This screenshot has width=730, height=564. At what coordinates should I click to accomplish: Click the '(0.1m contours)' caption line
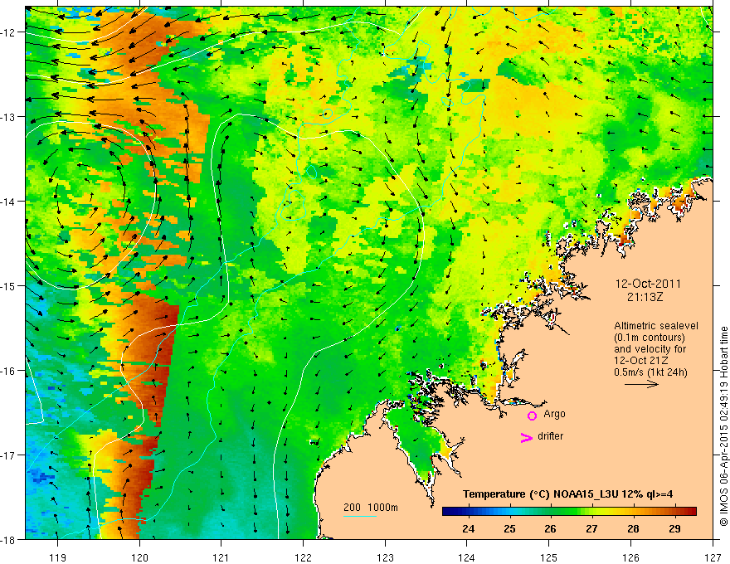(650, 338)
